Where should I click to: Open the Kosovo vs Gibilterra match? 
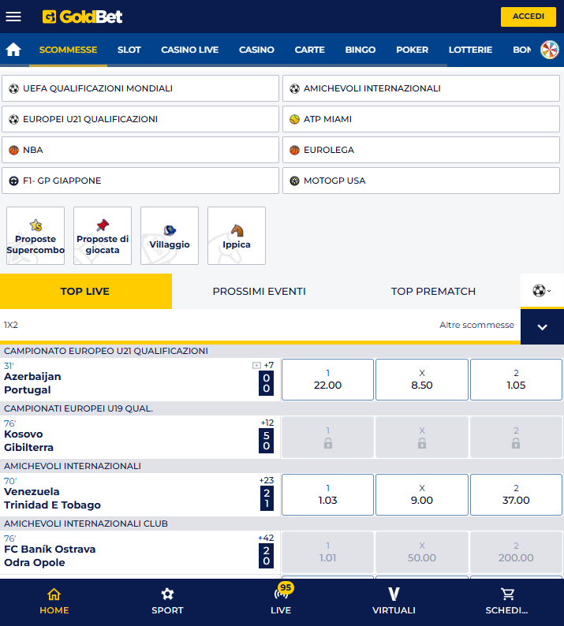[x=28, y=441]
